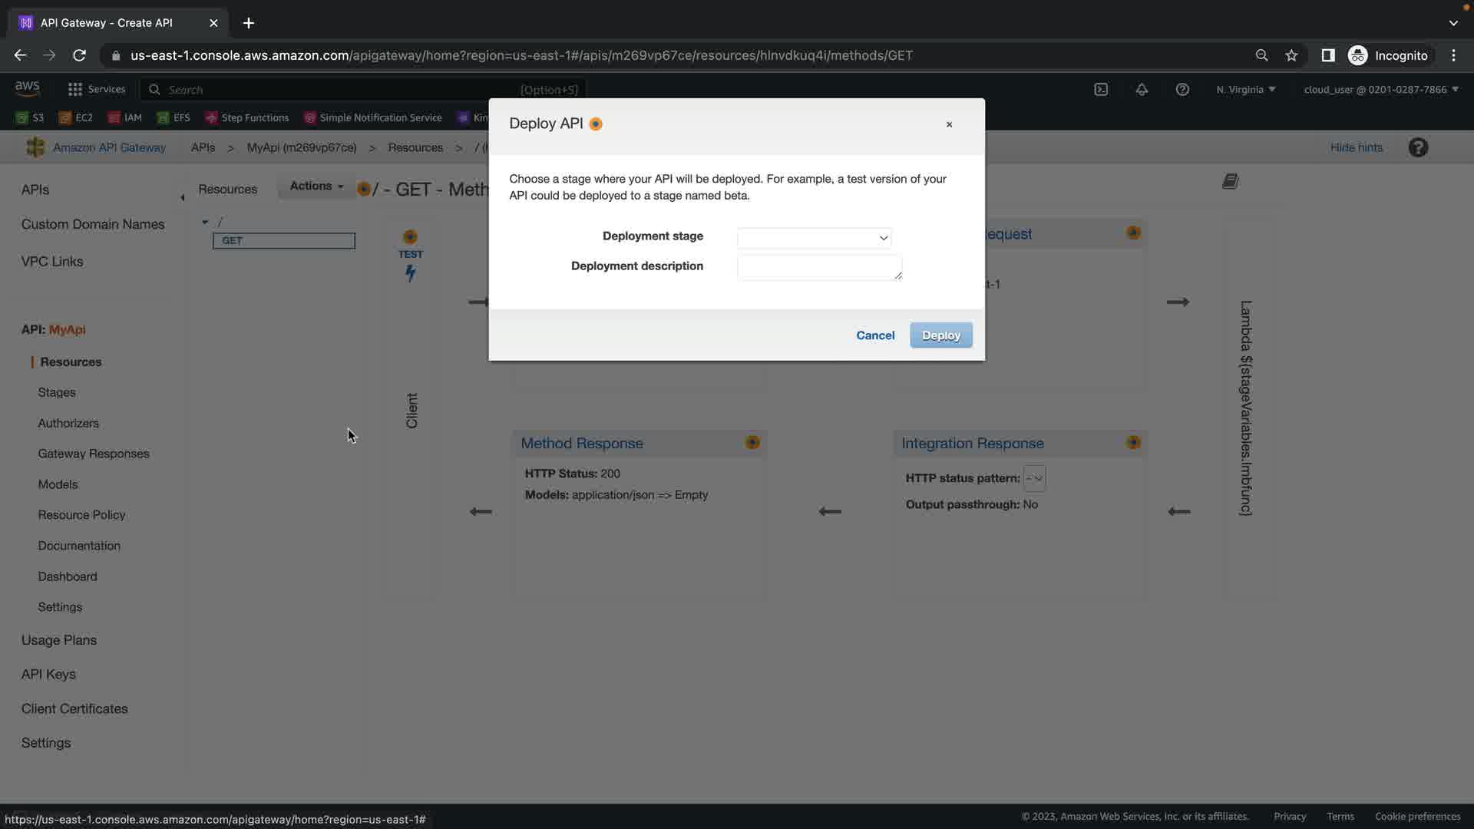Click the TEST lightning bolt icon

coord(411,272)
